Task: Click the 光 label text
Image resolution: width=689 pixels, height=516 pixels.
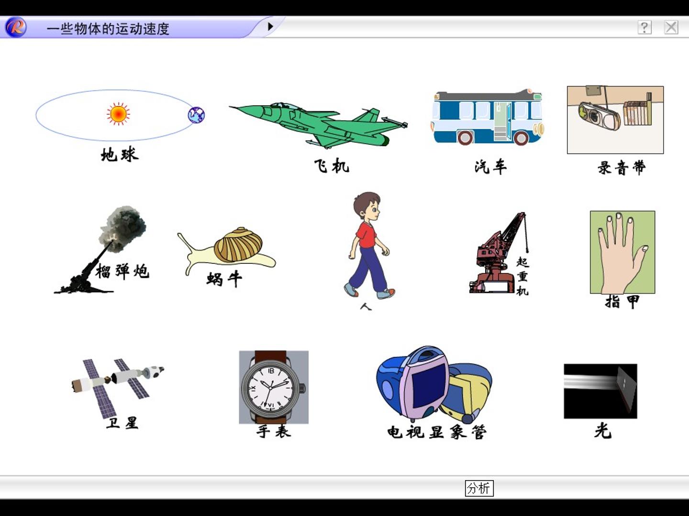Action: click(x=603, y=430)
